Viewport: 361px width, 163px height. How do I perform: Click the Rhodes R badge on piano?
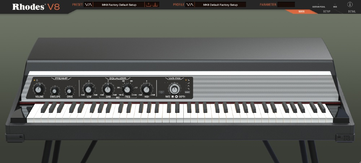coord(347,138)
